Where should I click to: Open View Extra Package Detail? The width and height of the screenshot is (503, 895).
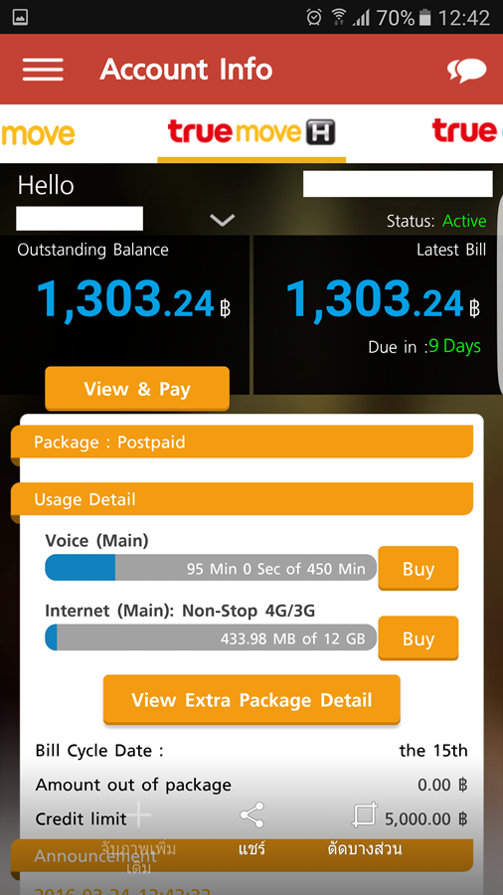pyautogui.click(x=251, y=700)
